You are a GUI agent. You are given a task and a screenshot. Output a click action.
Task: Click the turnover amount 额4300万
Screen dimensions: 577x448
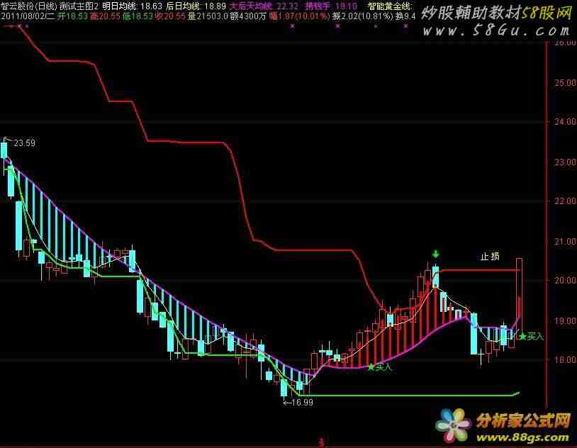click(x=248, y=16)
